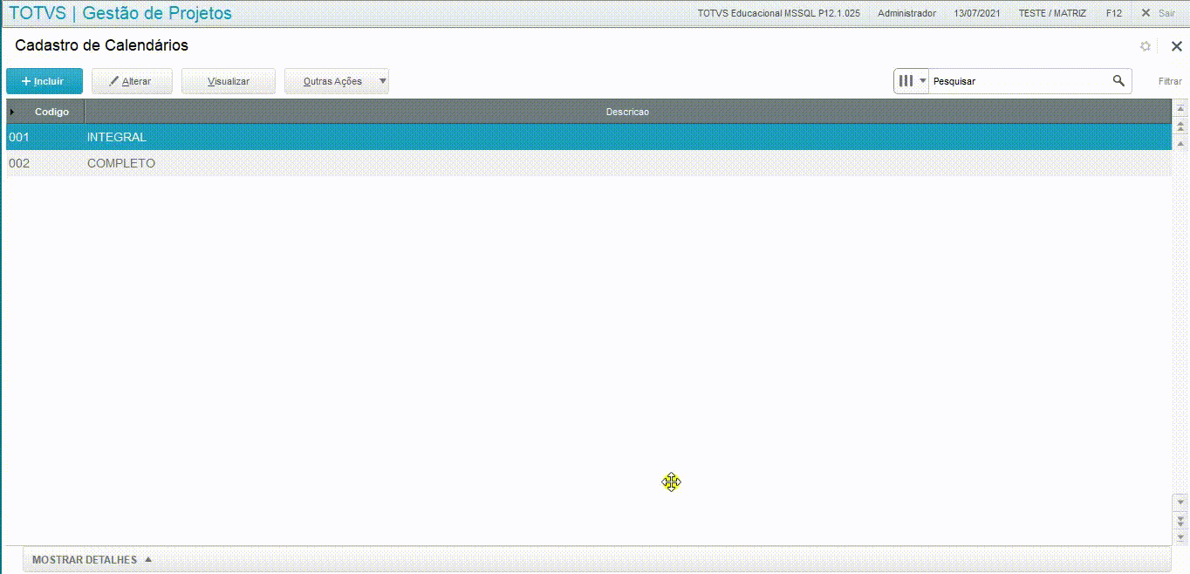
Task: Expand the Outras Ações dropdown arrow
Action: [x=383, y=81]
